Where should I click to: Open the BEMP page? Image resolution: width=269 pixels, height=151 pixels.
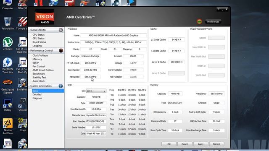pyautogui.click(x=36, y=62)
